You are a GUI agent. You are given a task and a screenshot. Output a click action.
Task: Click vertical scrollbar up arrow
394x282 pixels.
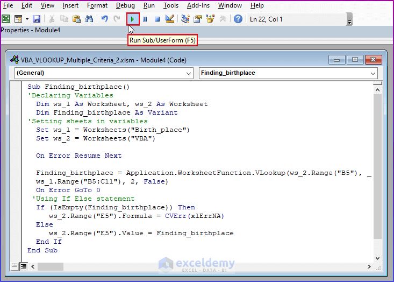(x=377, y=90)
